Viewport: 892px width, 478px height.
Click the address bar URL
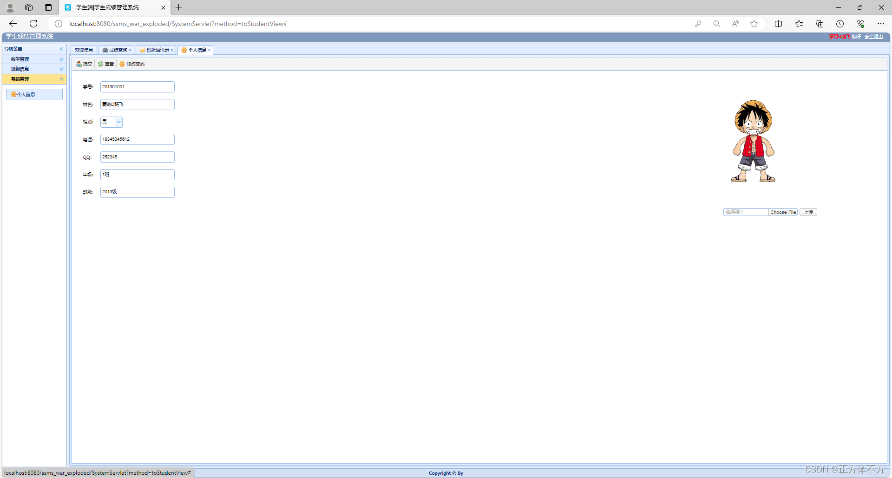(x=178, y=24)
